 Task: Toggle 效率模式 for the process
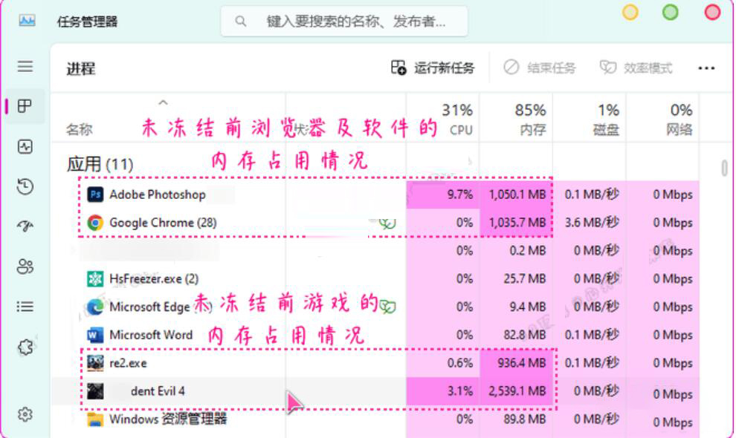[x=636, y=68]
